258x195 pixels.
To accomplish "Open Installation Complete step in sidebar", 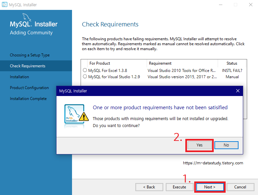I will 28,99.
